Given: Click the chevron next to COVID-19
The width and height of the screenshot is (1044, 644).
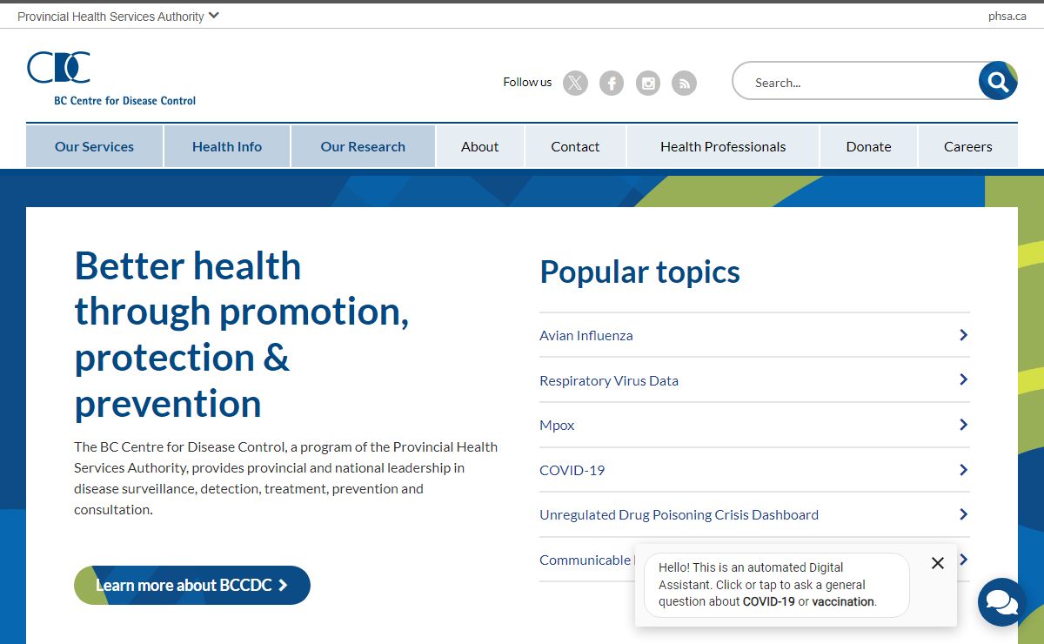Looking at the screenshot, I should click(963, 470).
